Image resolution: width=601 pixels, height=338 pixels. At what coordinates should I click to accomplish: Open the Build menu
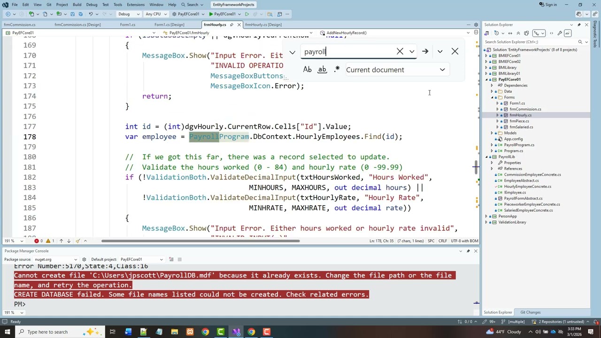coord(77,5)
